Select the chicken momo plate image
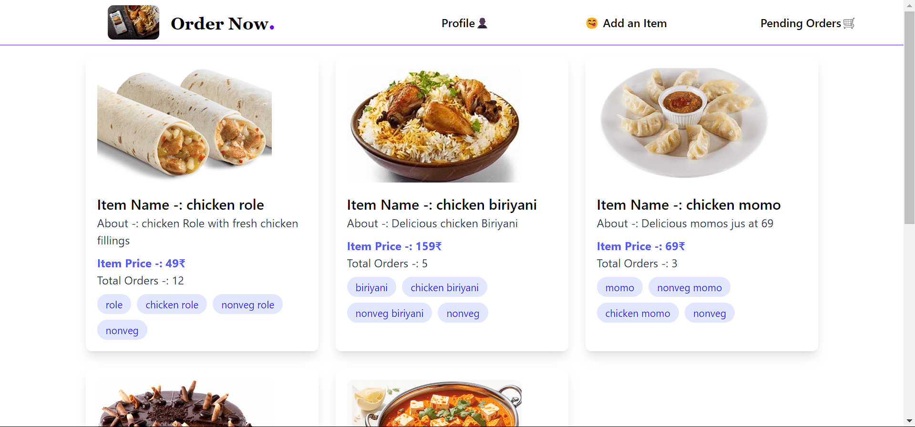The image size is (915, 427). point(684,123)
